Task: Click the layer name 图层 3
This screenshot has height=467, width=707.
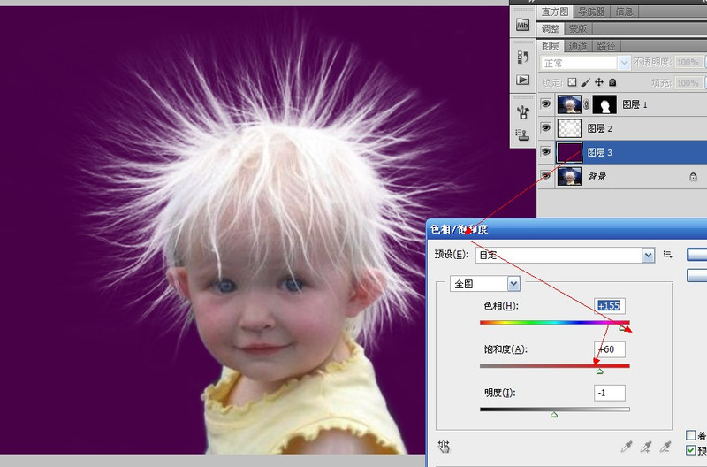Action: 600,152
